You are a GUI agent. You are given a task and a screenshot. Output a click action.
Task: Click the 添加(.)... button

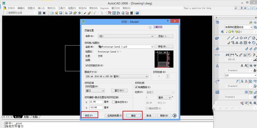(x=164, y=36)
